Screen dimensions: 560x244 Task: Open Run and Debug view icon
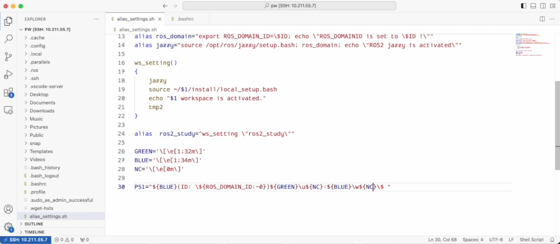coord(9,75)
